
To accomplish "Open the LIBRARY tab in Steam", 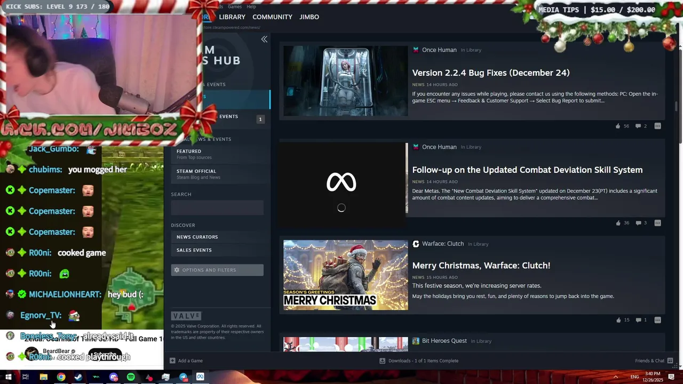I will tap(232, 17).
